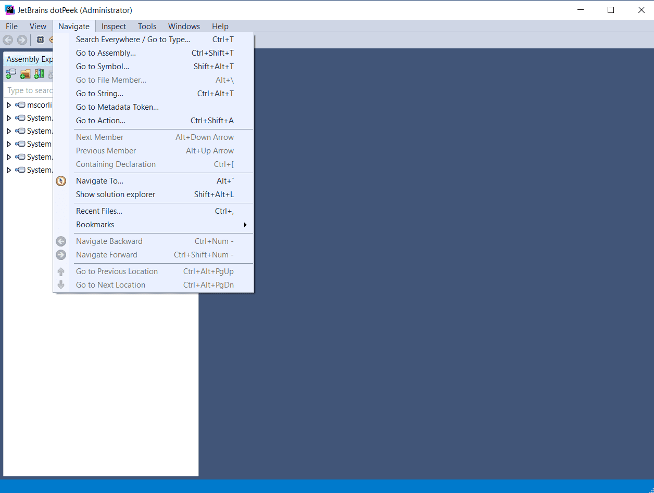Open the File menu
The height and width of the screenshot is (493, 654).
(x=11, y=27)
